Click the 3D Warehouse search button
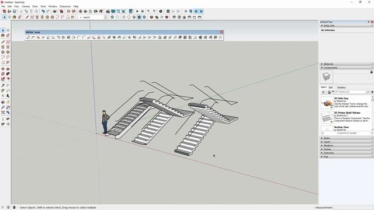Image resolution: width=374 pixels, height=210 pixels. [368, 92]
